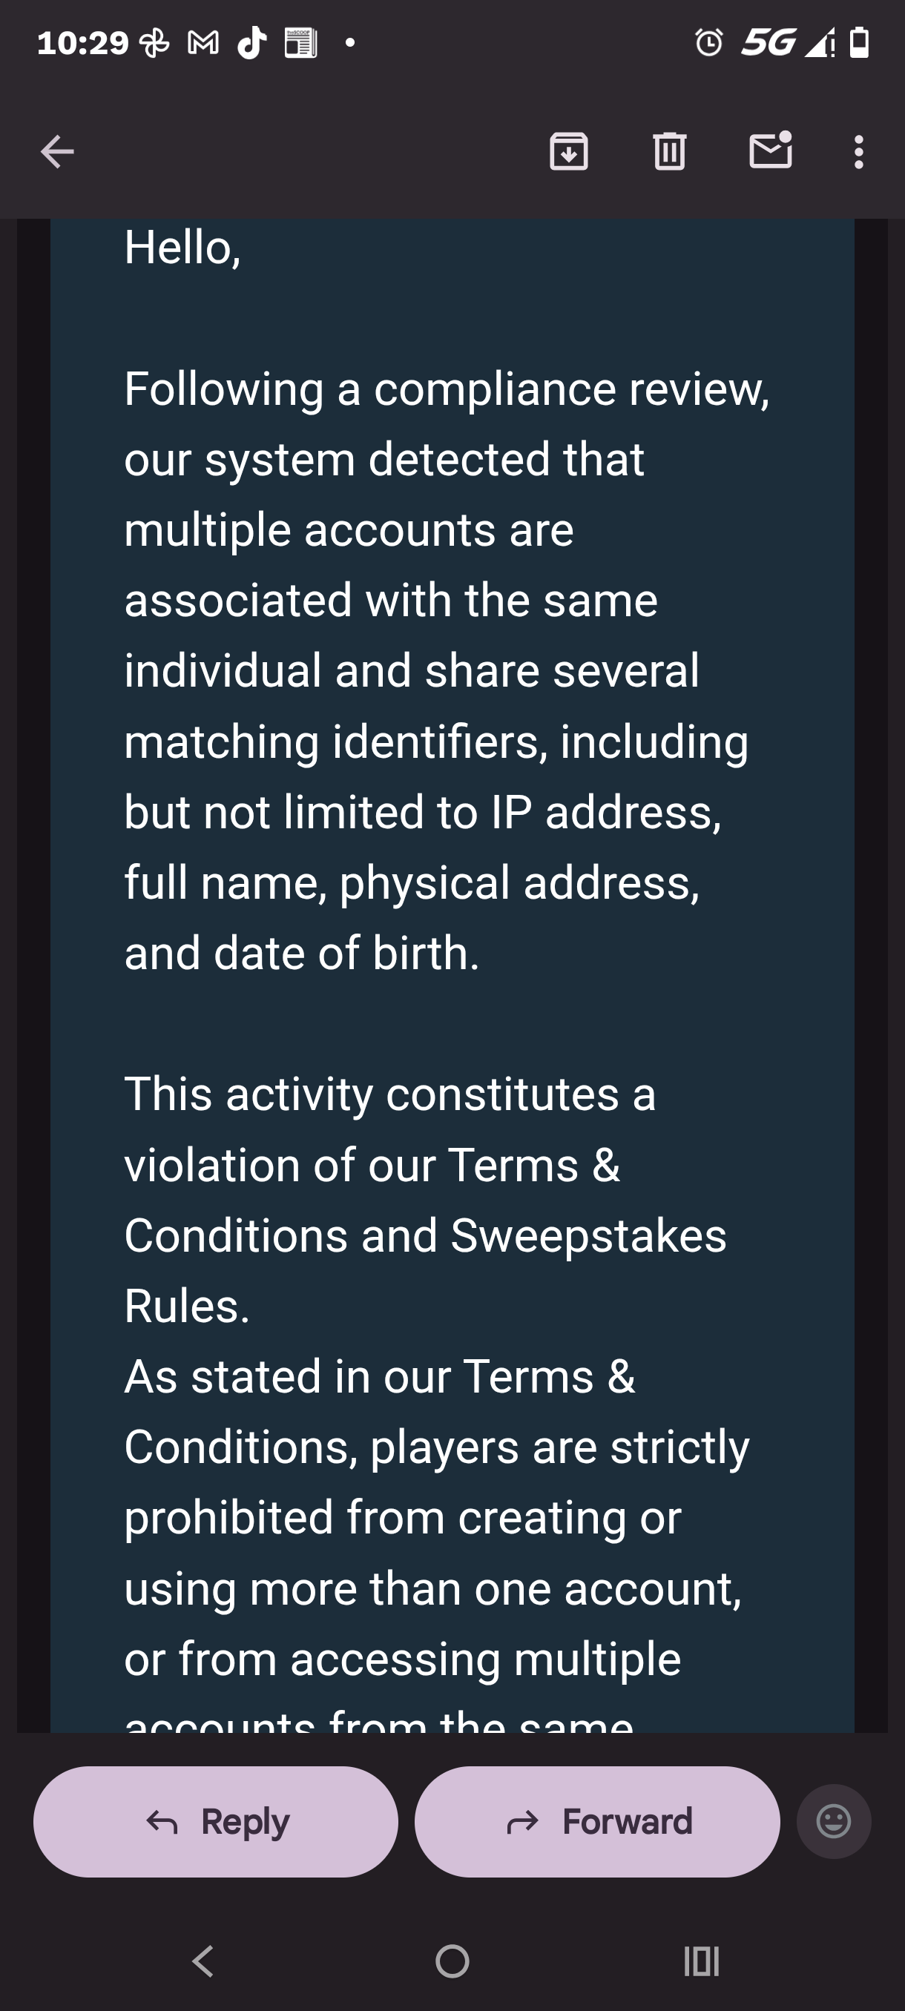Tap the news notification icon
905x2011 pixels.
(300, 43)
